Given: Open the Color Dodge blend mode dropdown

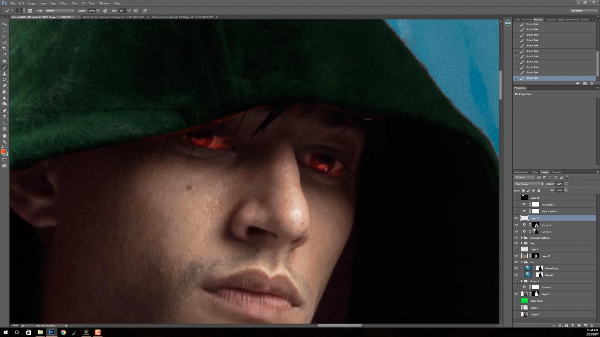Looking at the screenshot, I should pos(529,184).
